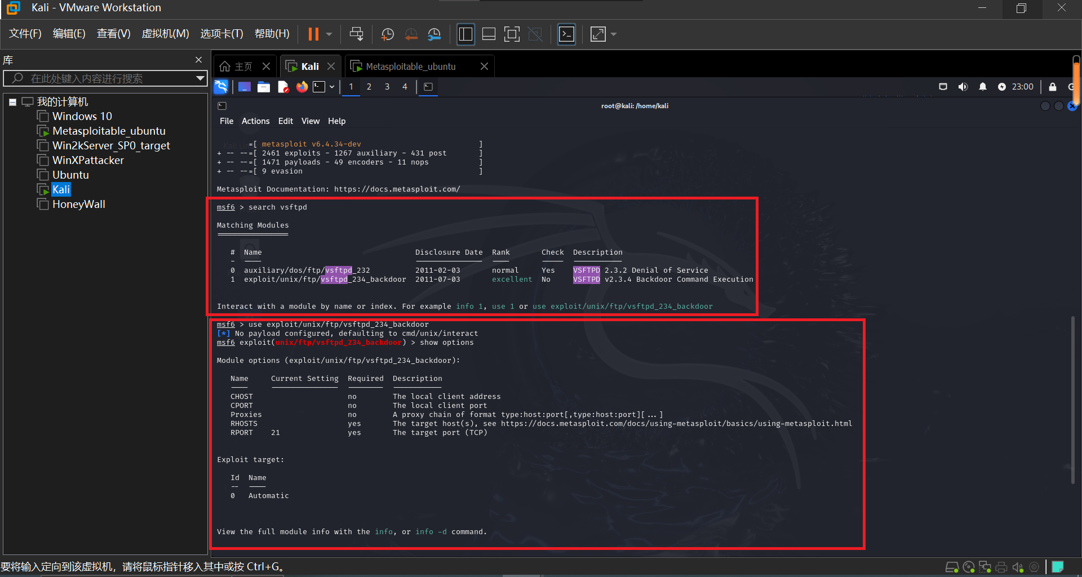Focus the library search field
Screen dimensions: 1082x577
105,78
